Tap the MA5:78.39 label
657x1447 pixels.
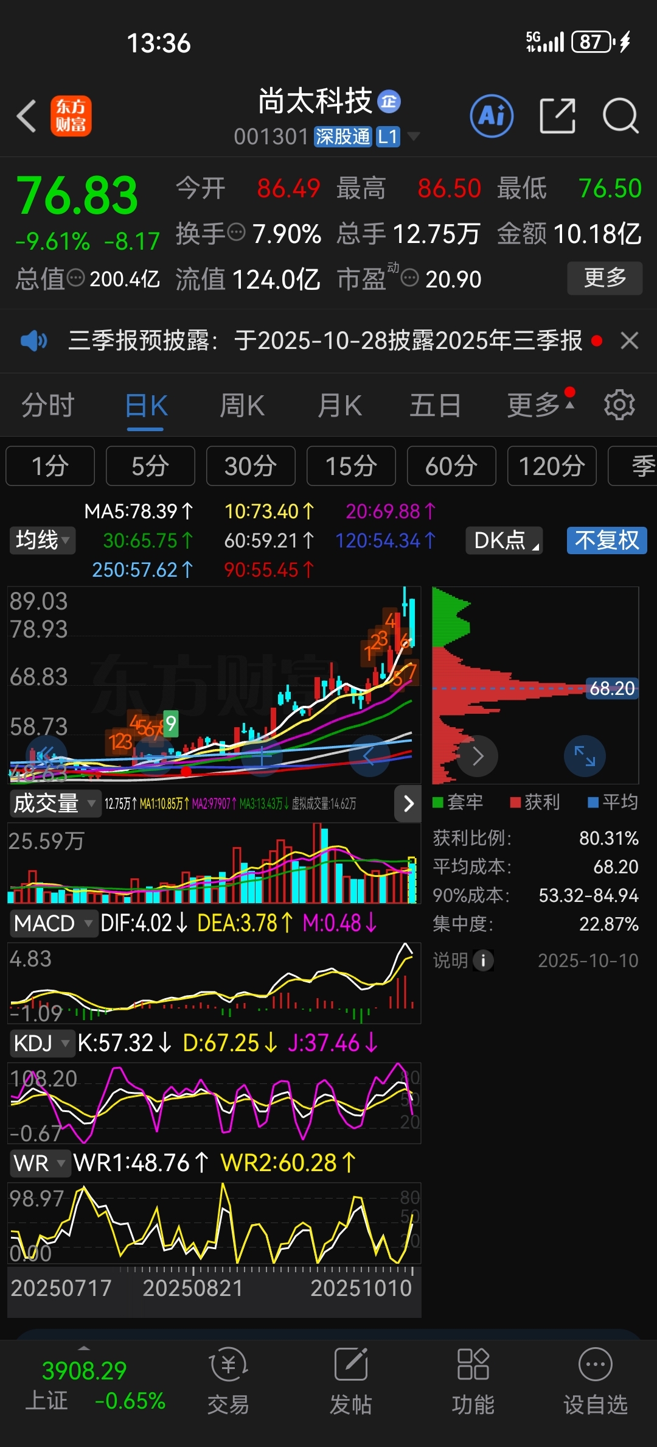139,511
